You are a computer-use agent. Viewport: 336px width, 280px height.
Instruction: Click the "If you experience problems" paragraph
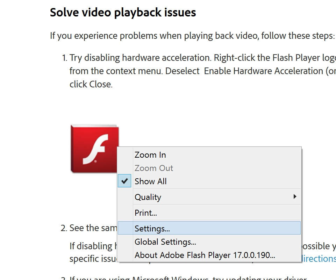(192, 36)
